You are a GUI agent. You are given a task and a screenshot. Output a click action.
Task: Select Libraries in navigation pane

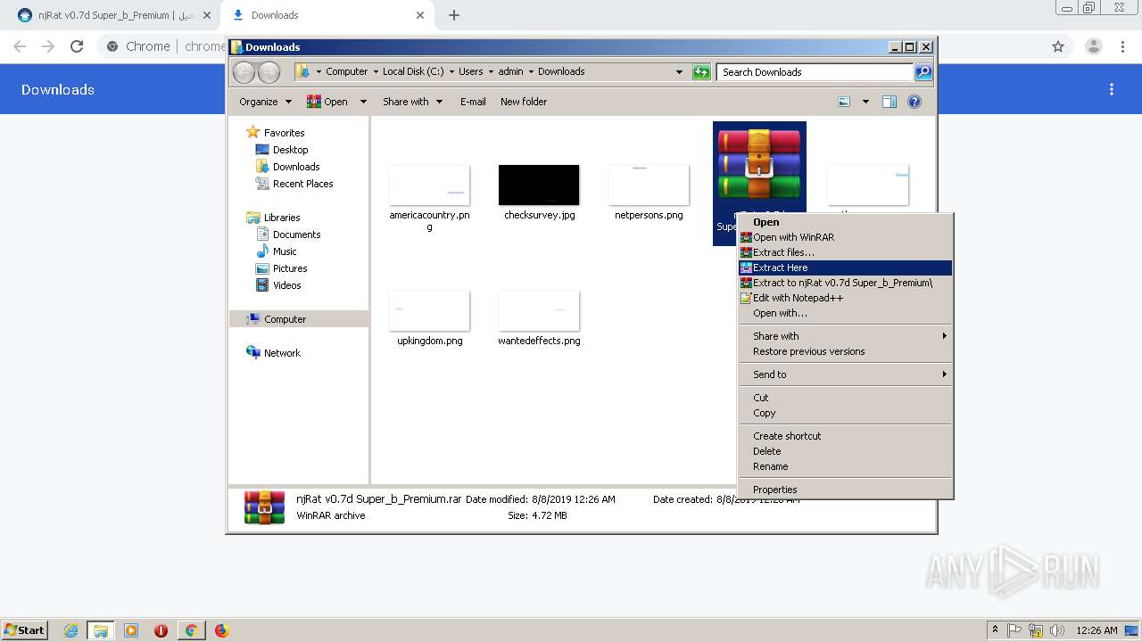273,218
